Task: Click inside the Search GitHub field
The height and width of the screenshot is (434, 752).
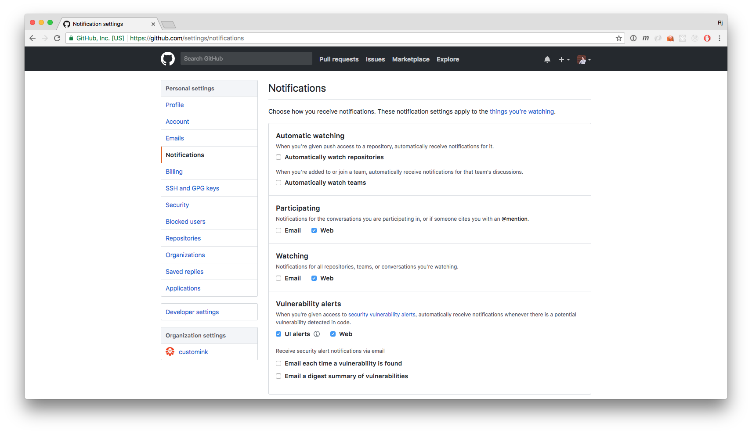Action: pos(246,58)
